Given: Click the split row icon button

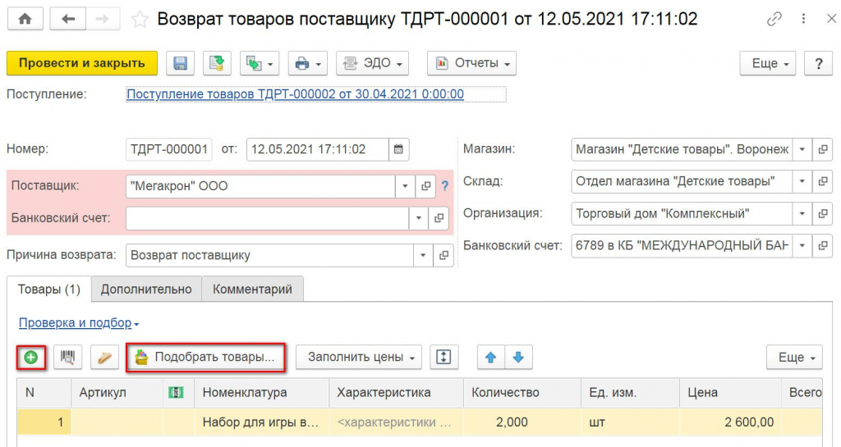Looking at the screenshot, I should (x=444, y=357).
